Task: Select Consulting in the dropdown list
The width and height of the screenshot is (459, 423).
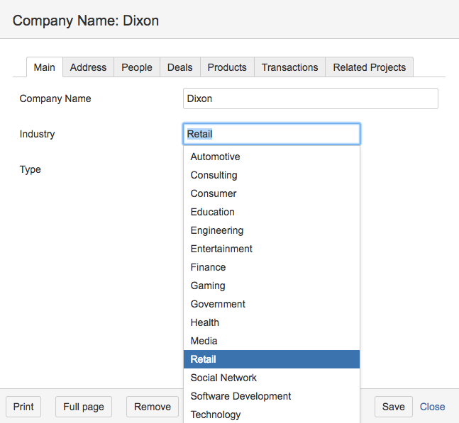Action: click(214, 175)
